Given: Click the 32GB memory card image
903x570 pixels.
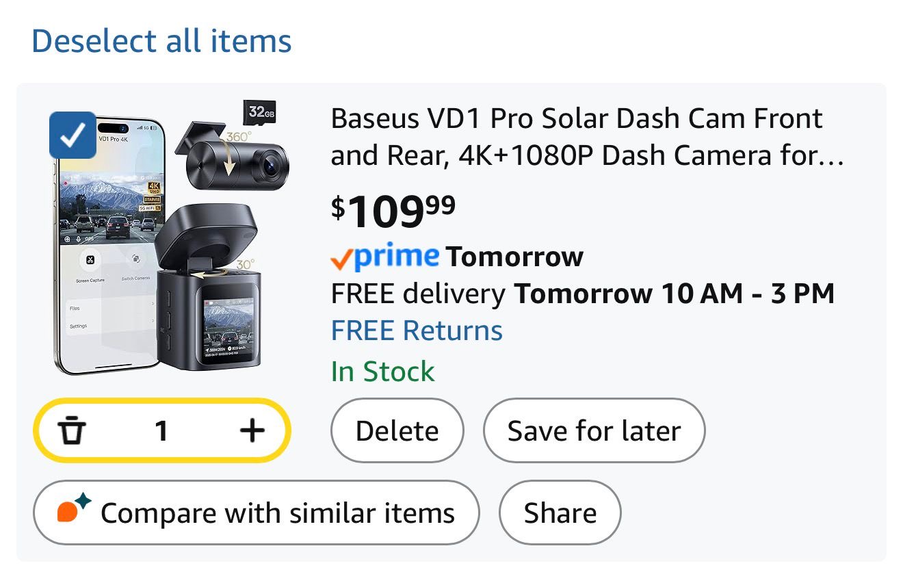Looking at the screenshot, I should pyautogui.click(x=260, y=113).
